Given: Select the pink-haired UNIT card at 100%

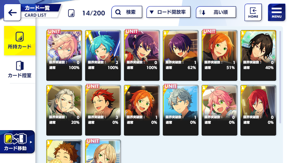Looking at the screenshot, I should pyautogui.click(x=64, y=55).
